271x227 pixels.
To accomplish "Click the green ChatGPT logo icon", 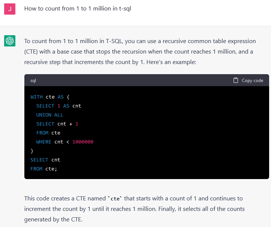I will tap(10, 41).
